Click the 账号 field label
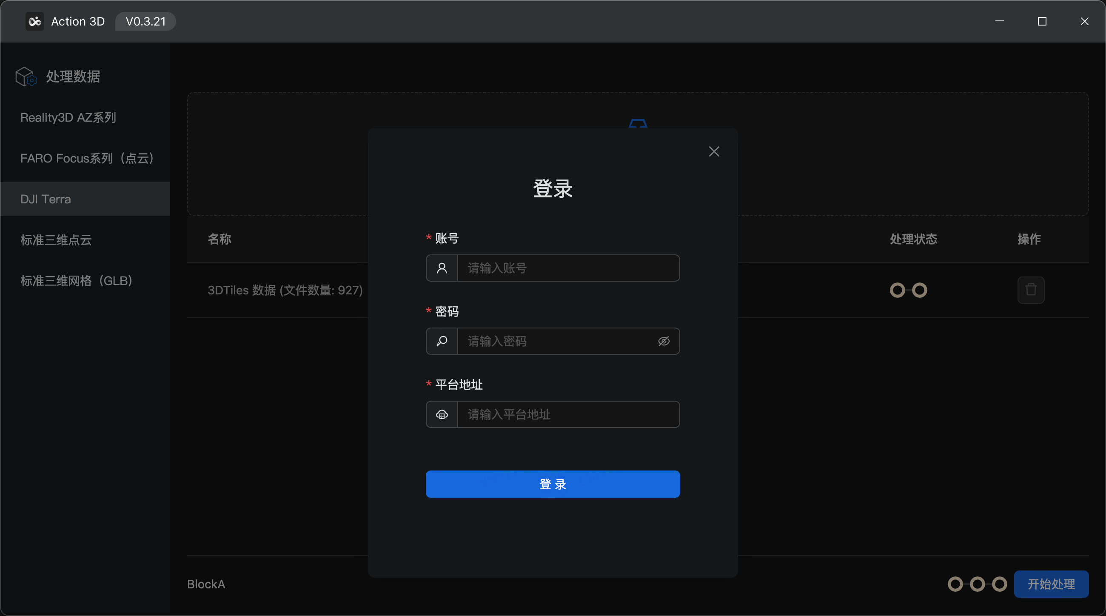 click(447, 238)
